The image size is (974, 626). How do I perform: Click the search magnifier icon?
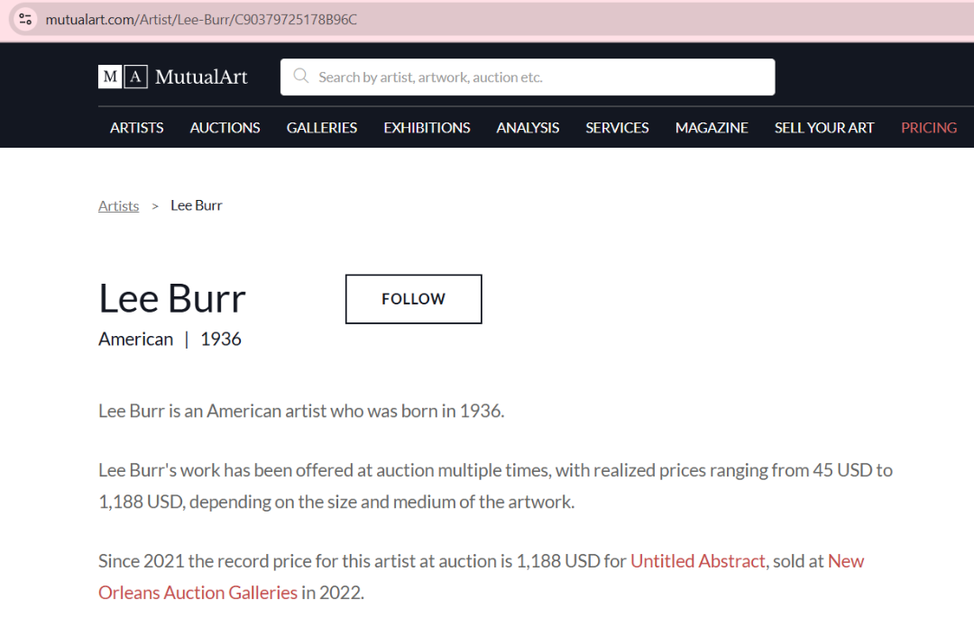(301, 77)
